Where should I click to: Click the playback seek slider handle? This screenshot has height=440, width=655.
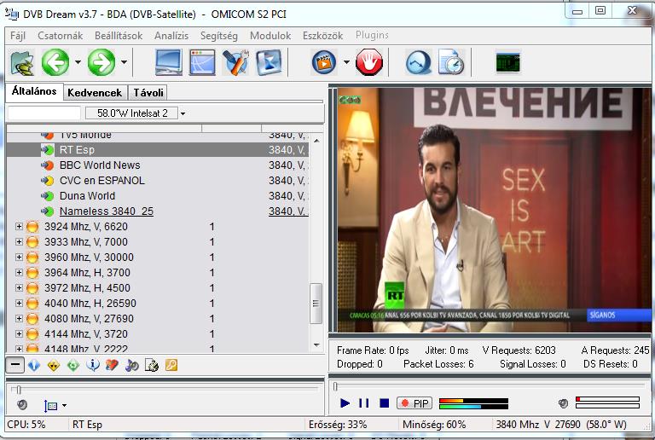[335, 387]
